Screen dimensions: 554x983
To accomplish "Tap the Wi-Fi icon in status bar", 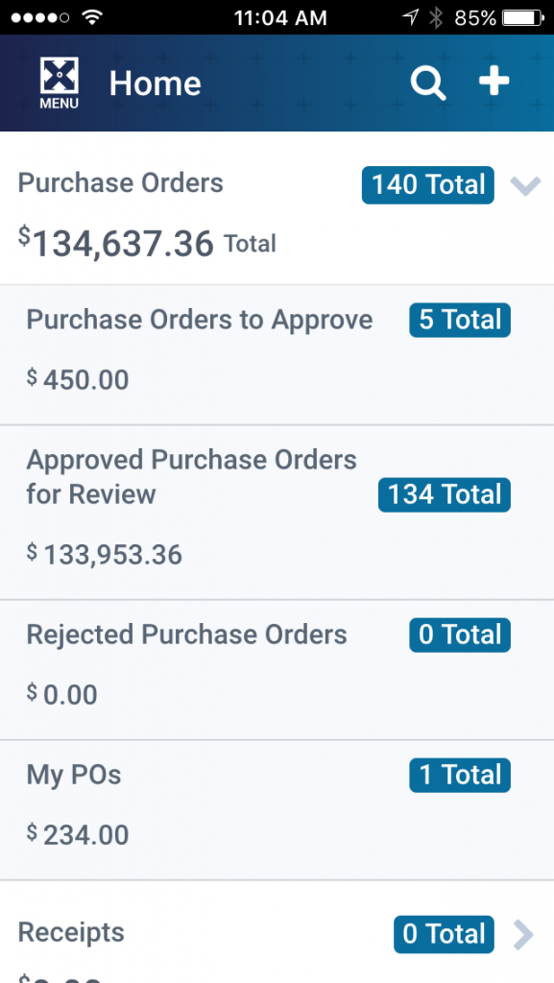I will coord(93,17).
